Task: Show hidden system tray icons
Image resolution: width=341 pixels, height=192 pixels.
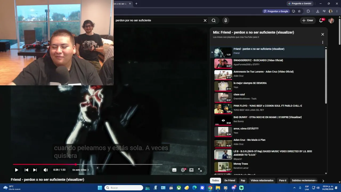Action: [294, 188]
